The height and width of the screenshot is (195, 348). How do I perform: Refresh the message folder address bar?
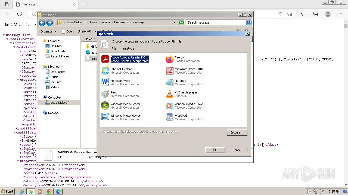pyautogui.click(x=181, y=22)
